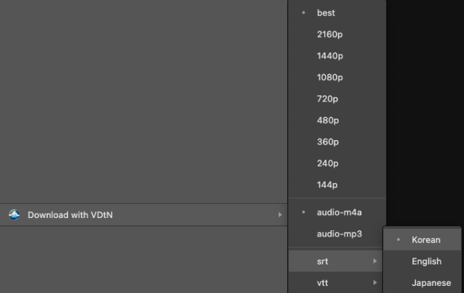Select audio-m4a format option
464x293 pixels.
coord(339,212)
